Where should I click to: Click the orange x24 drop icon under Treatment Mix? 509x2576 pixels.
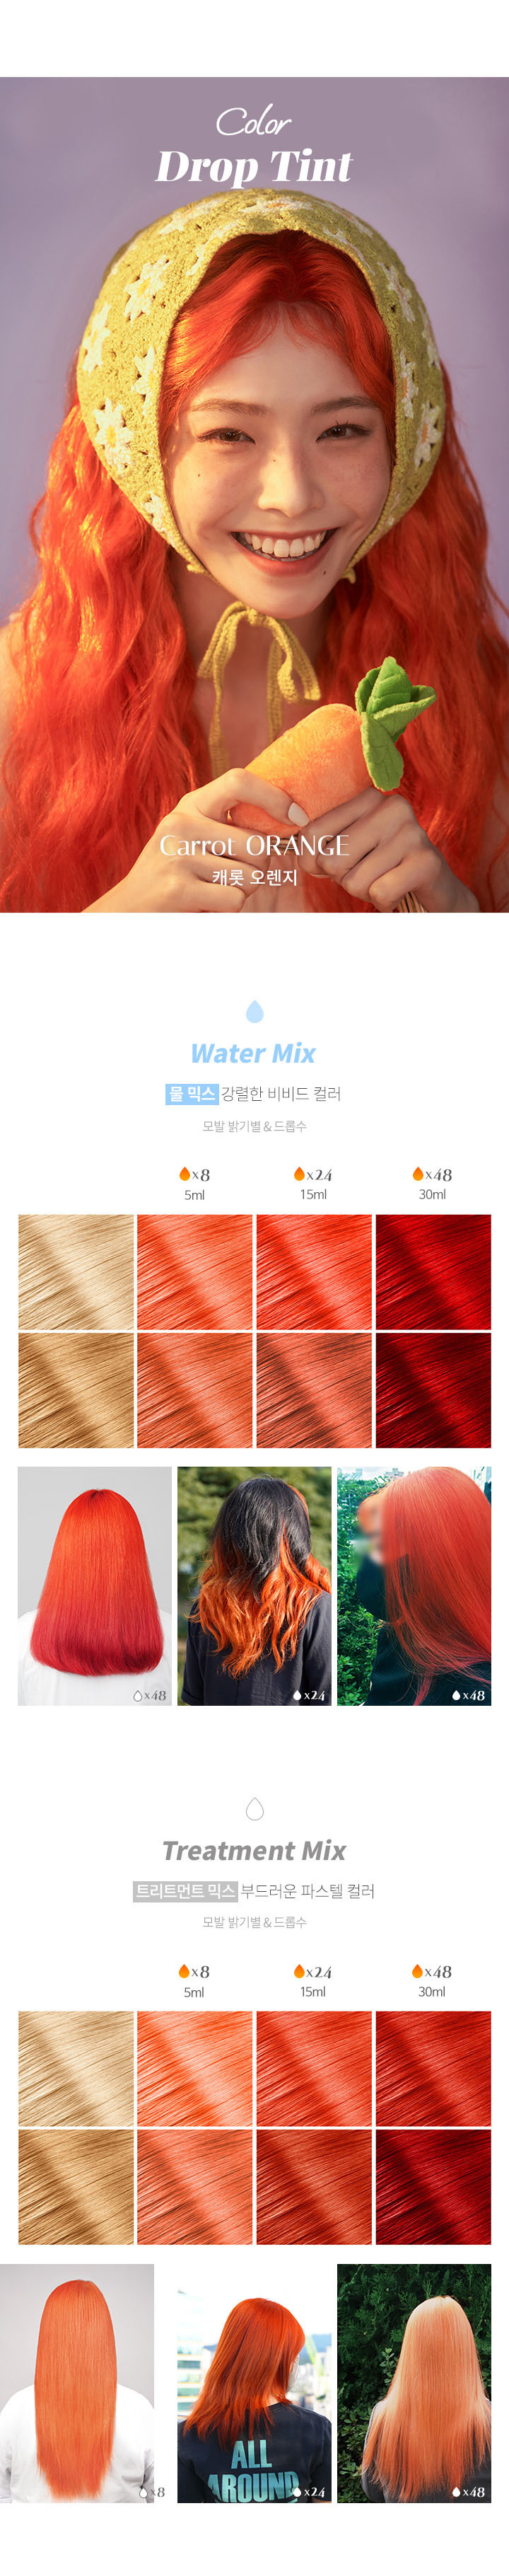299,1970
